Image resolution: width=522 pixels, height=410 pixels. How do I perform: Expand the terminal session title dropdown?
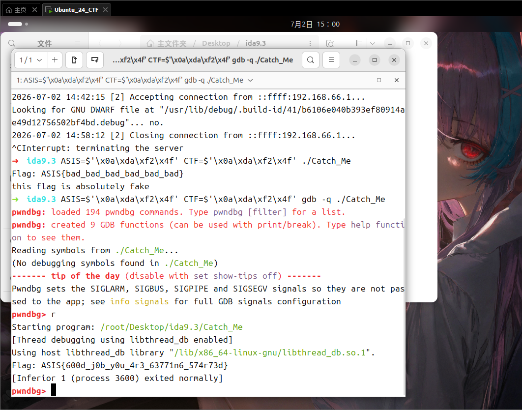pyautogui.click(x=250, y=80)
